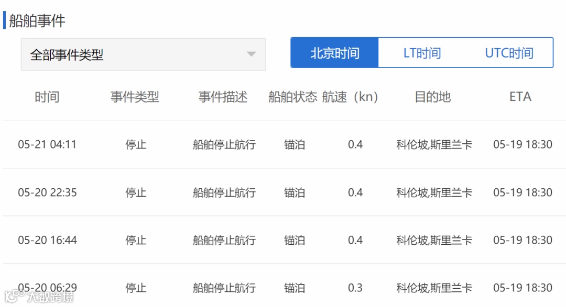566x307 pixels.
Task: Click 船舶停止航行 in the 05-20 06:29 row
Action: point(224,288)
